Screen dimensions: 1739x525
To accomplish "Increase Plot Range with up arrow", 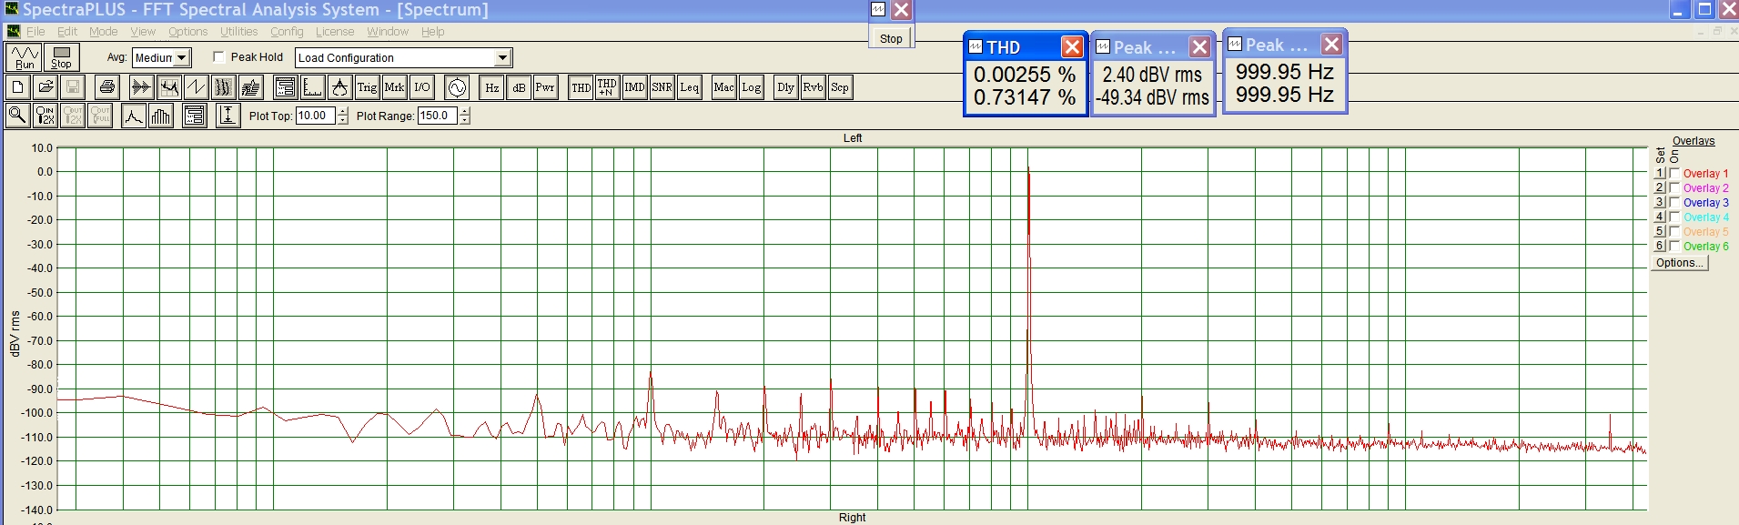I will coord(465,111).
